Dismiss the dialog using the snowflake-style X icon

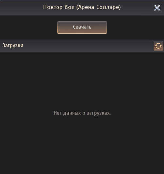tap(157, 8)
